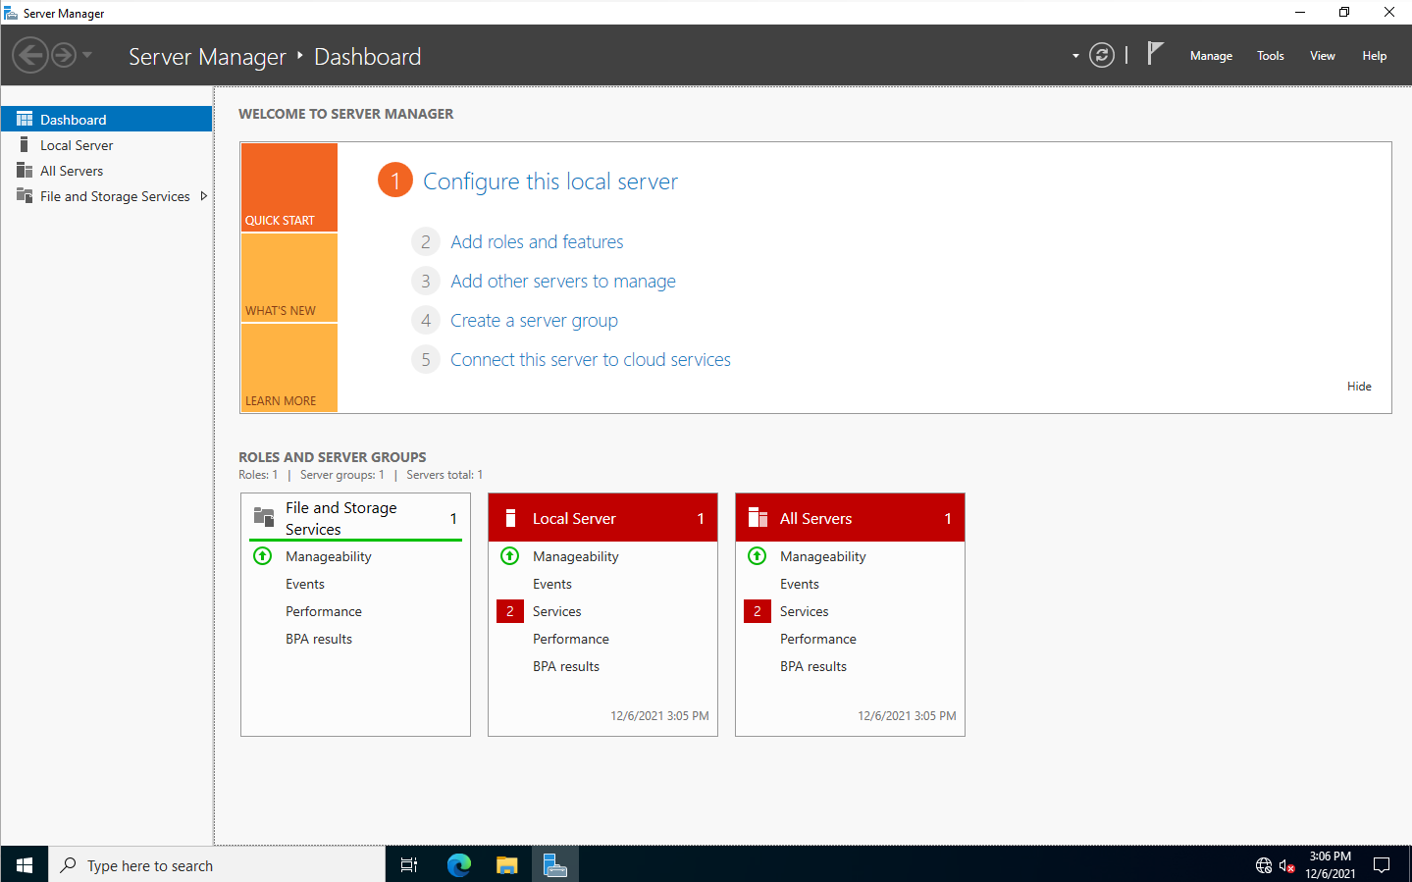This screenshot has height=882, width=1412.
Task: Click the refresh dashboard icon
Action: pyautogui.click(x=1102, y=56)
